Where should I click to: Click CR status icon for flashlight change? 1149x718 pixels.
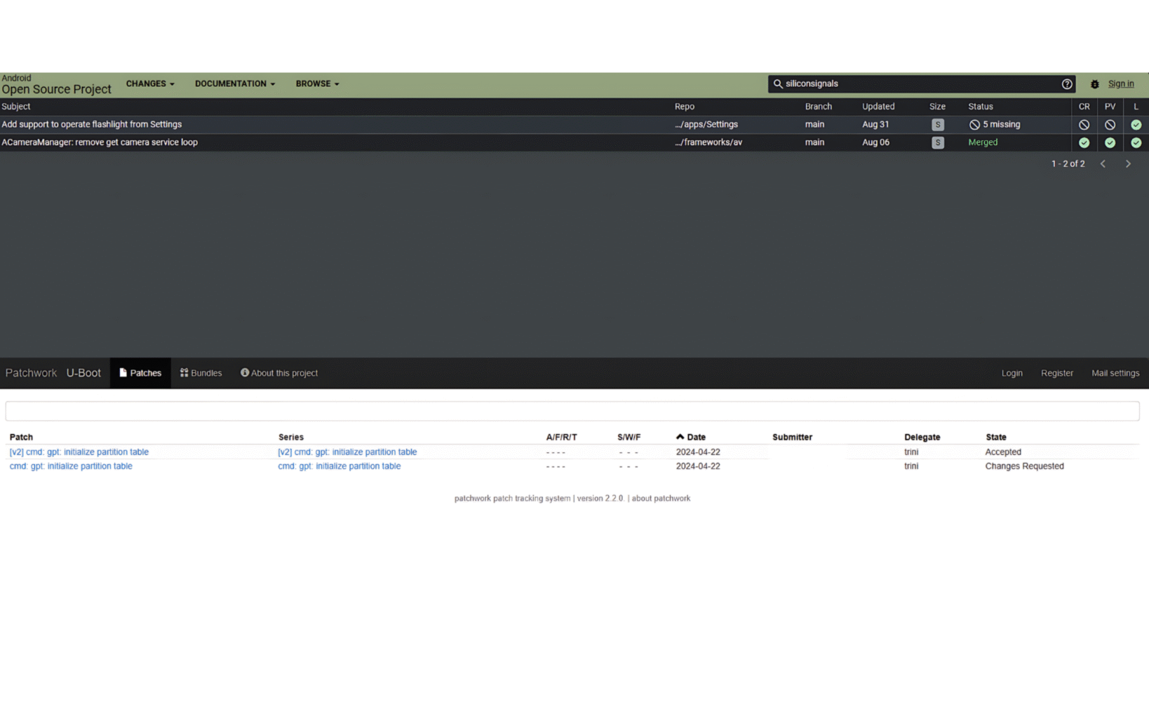(x=1084, y=125)
